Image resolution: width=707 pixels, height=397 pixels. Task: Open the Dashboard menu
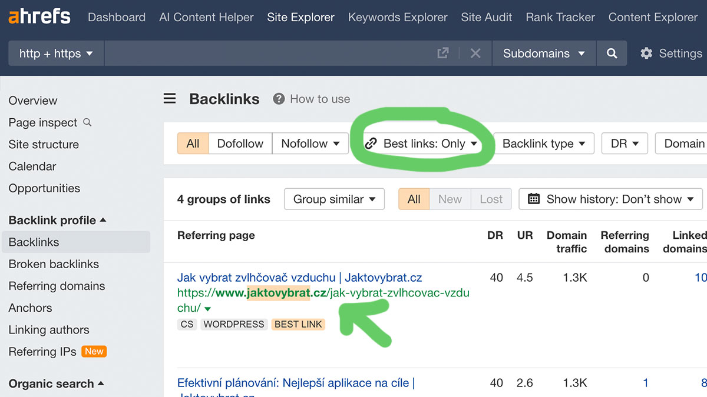tap(117, 17)
